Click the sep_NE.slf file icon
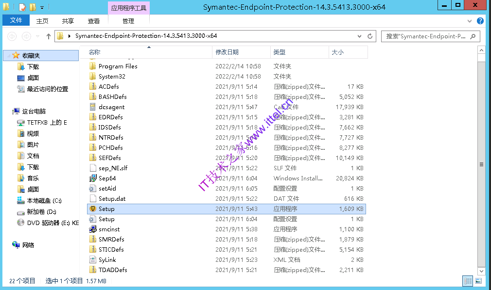This screenshot has width=491, height=290. [92, 168]
